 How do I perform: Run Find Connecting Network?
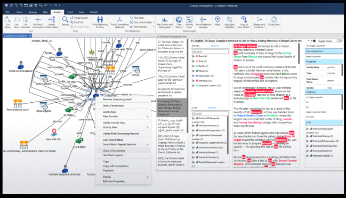tap(120, 22)
